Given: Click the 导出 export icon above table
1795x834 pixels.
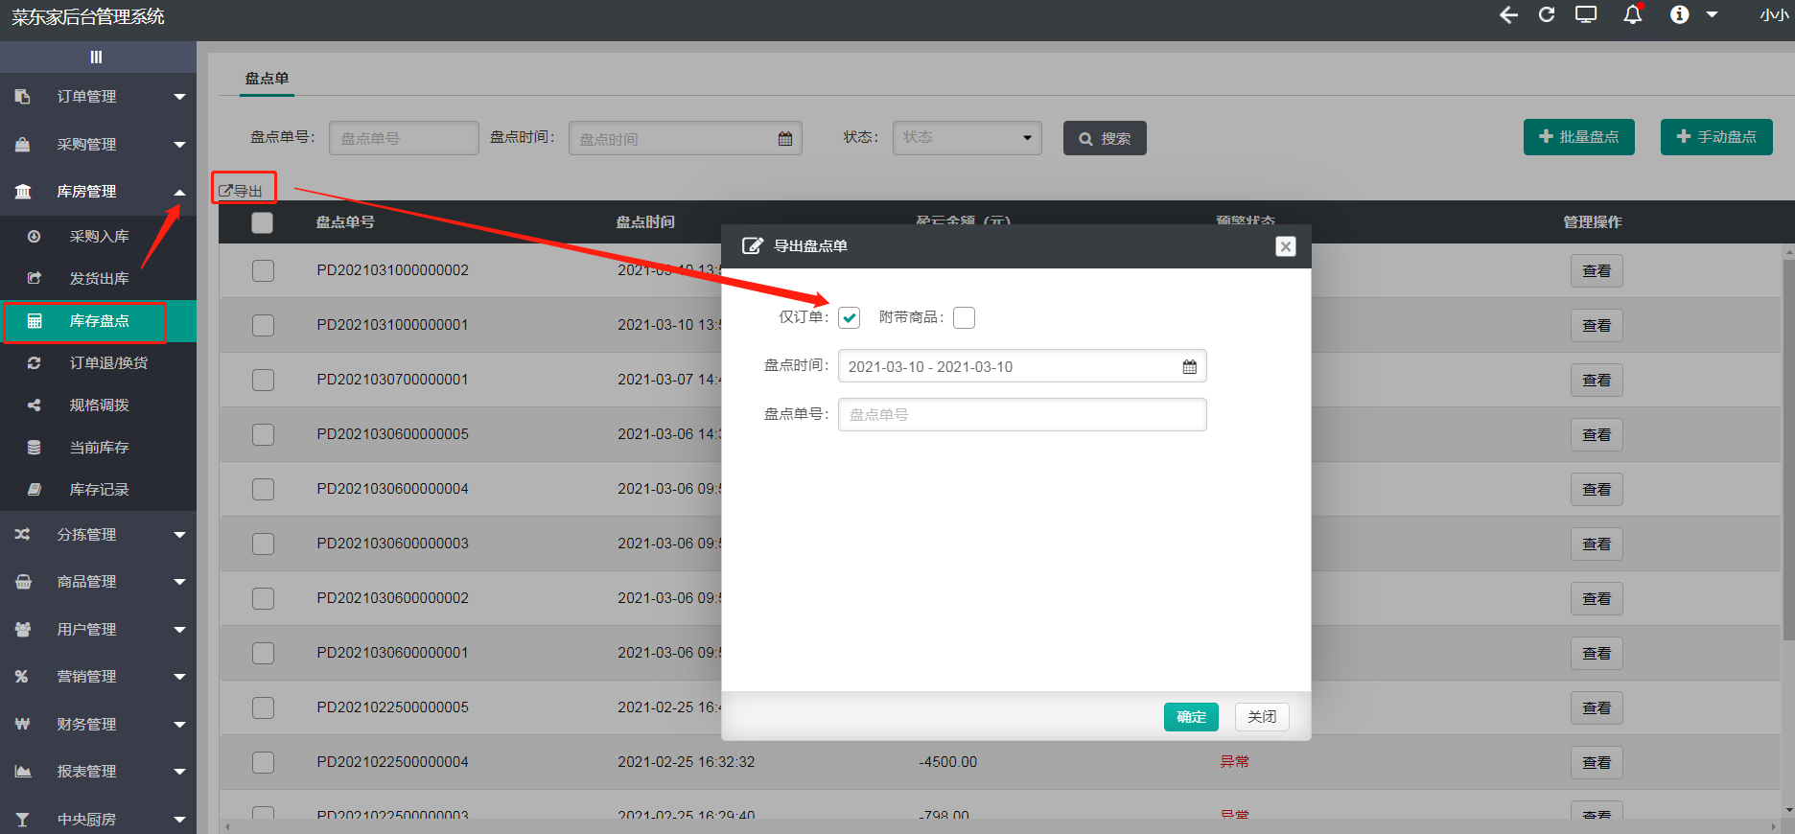Looking at the screenshot, I should click(x=226, y=191).
